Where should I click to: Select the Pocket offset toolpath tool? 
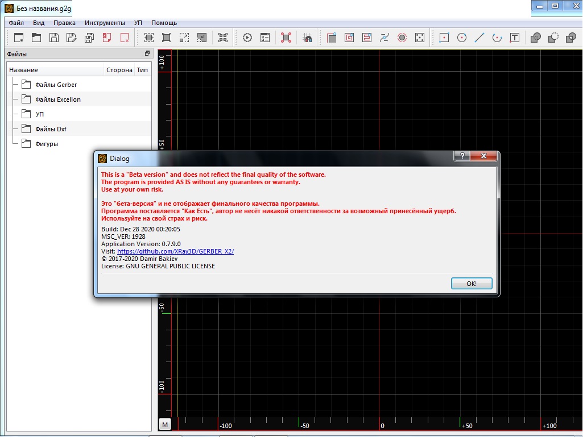(349, 38)
